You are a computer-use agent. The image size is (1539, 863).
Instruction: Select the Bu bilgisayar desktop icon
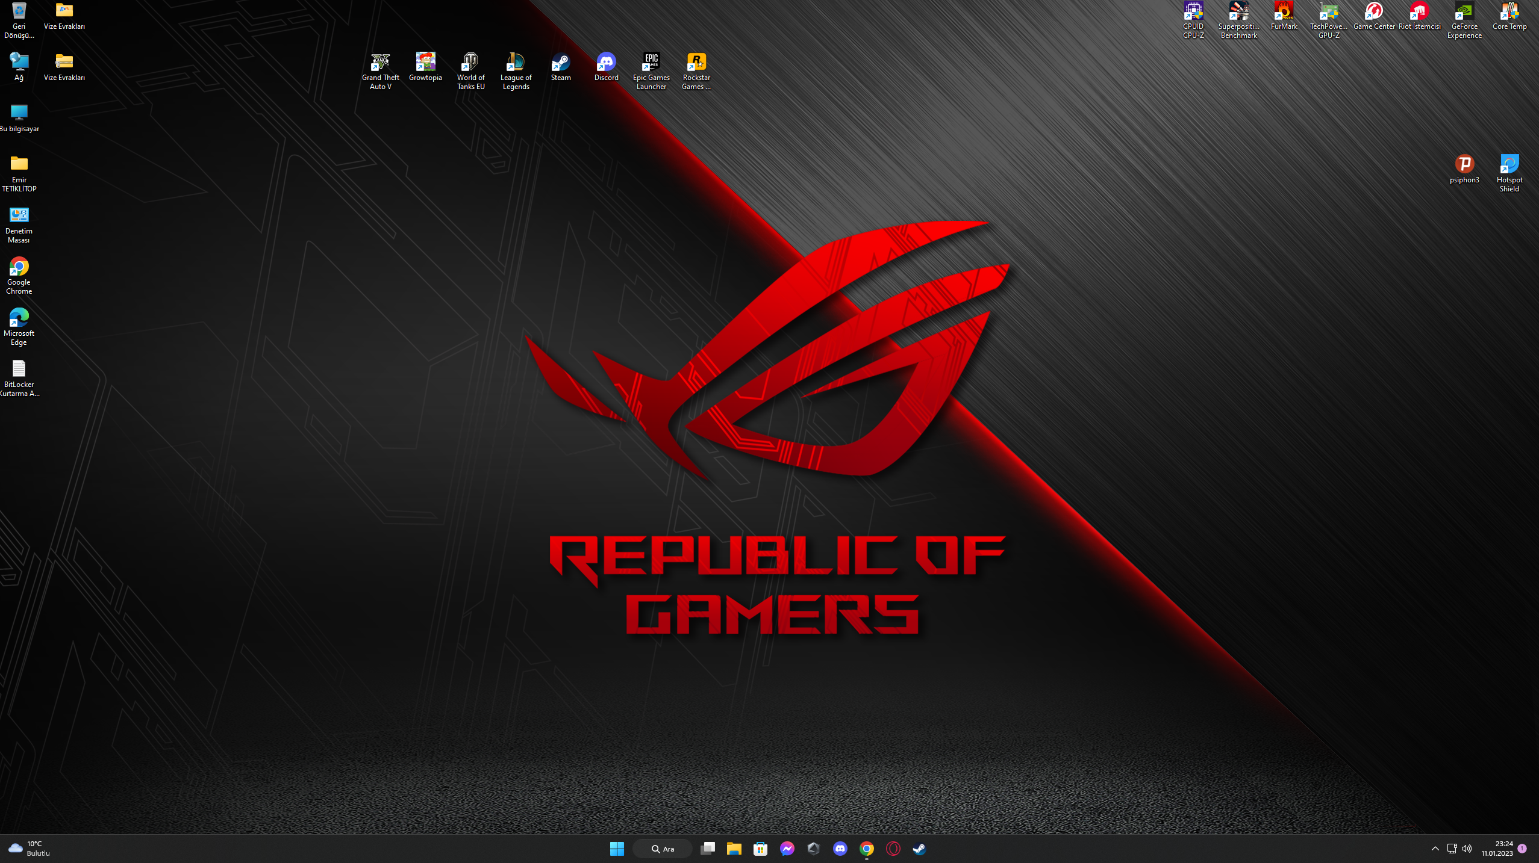(19, 118)
